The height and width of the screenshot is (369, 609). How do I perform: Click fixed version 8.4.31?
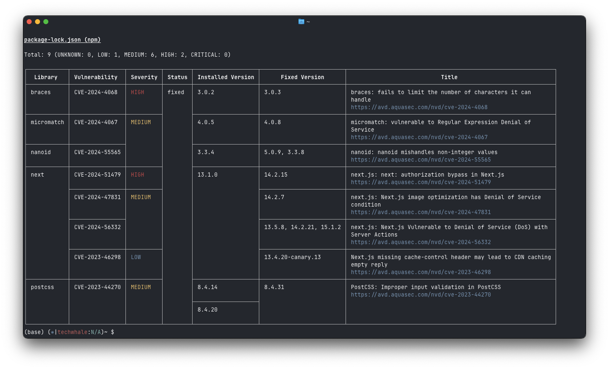pos(274,287)
